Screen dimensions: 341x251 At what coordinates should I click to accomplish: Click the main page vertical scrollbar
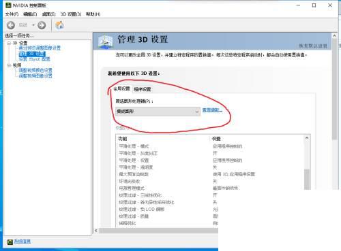(x=334, y=88)
